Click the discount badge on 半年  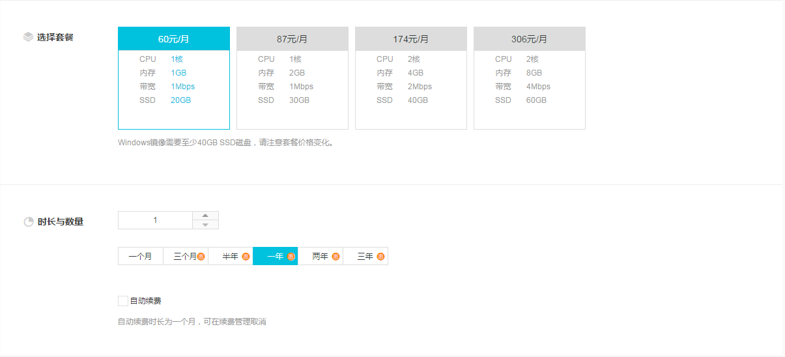click(x=246, y=257)
